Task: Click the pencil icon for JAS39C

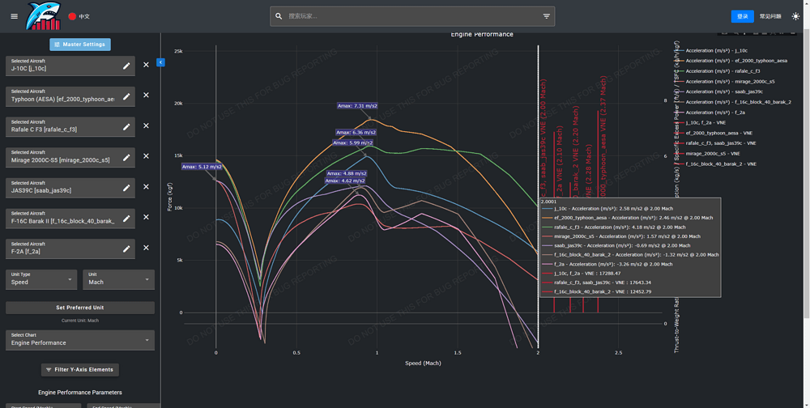Action: coord(126,187)
